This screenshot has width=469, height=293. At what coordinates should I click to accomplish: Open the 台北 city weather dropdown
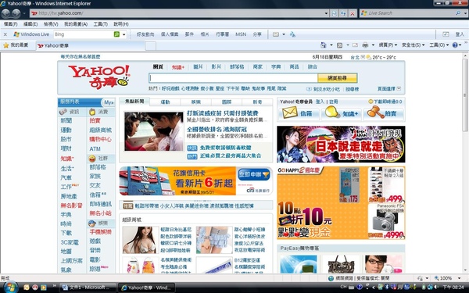(x=363, y=57)
